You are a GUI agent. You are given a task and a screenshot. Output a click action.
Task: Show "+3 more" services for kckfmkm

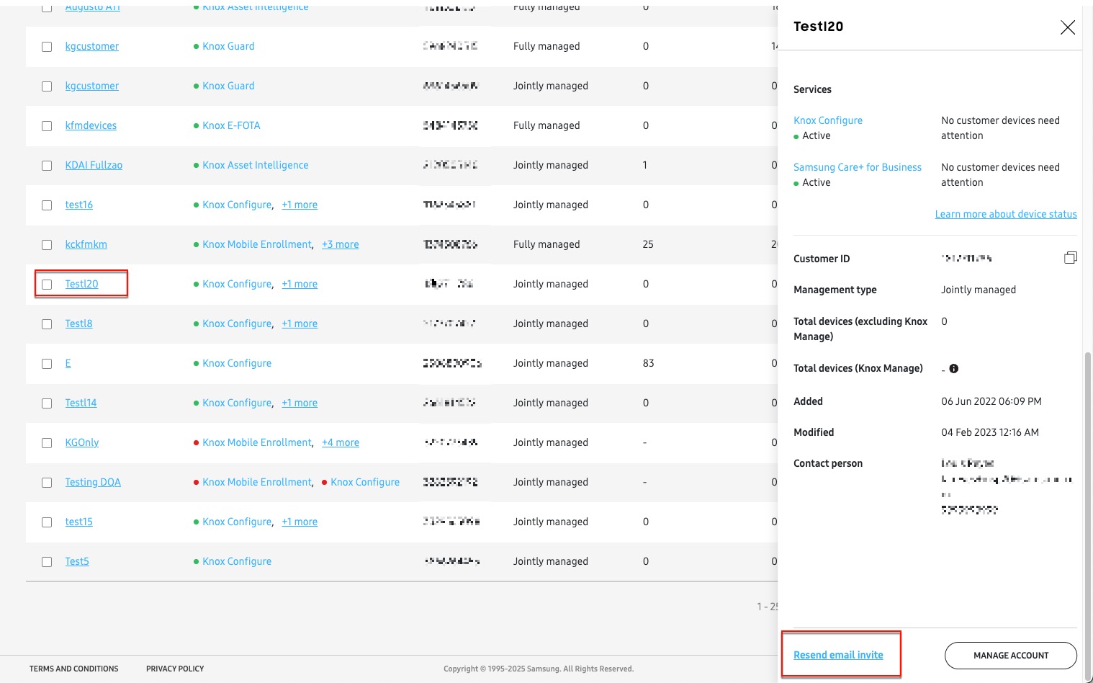click(341, 244)
